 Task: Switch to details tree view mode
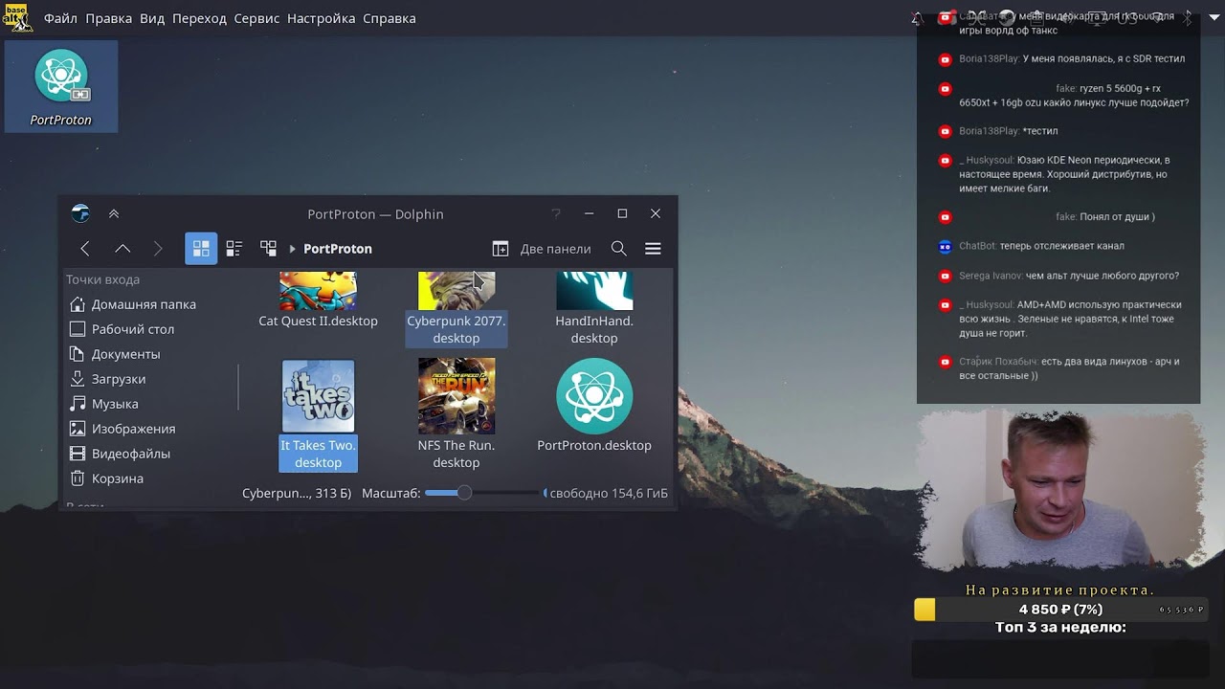click(269, 249)
